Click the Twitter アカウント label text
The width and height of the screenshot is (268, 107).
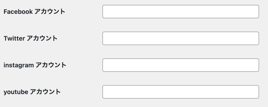[x=30, y=38]
